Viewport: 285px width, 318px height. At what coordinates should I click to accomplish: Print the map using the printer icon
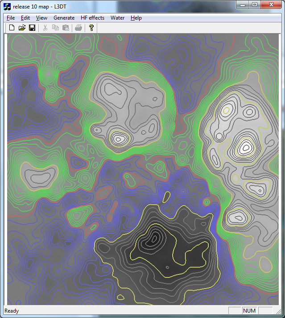point(78,28)
